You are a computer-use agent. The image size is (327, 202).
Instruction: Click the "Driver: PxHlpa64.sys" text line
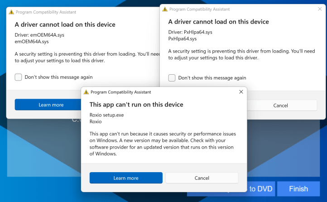pyautogui.click(x=190, y=32)
